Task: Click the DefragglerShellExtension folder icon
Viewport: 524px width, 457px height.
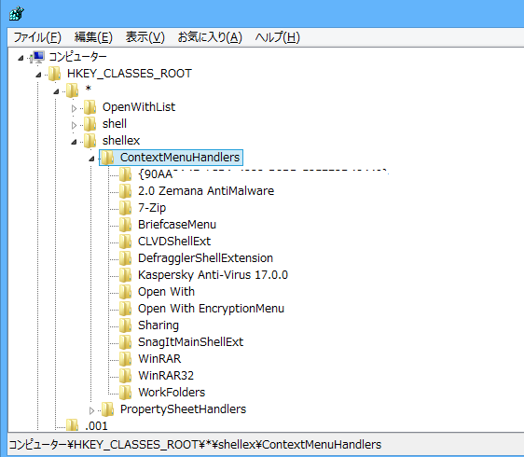Action: (x=126, y=258)
